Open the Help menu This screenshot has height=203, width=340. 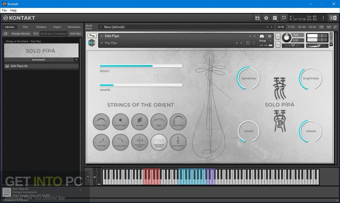(13, 10)
